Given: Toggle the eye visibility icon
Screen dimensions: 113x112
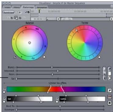Looking at the screenshot, I should pos(28,12).
